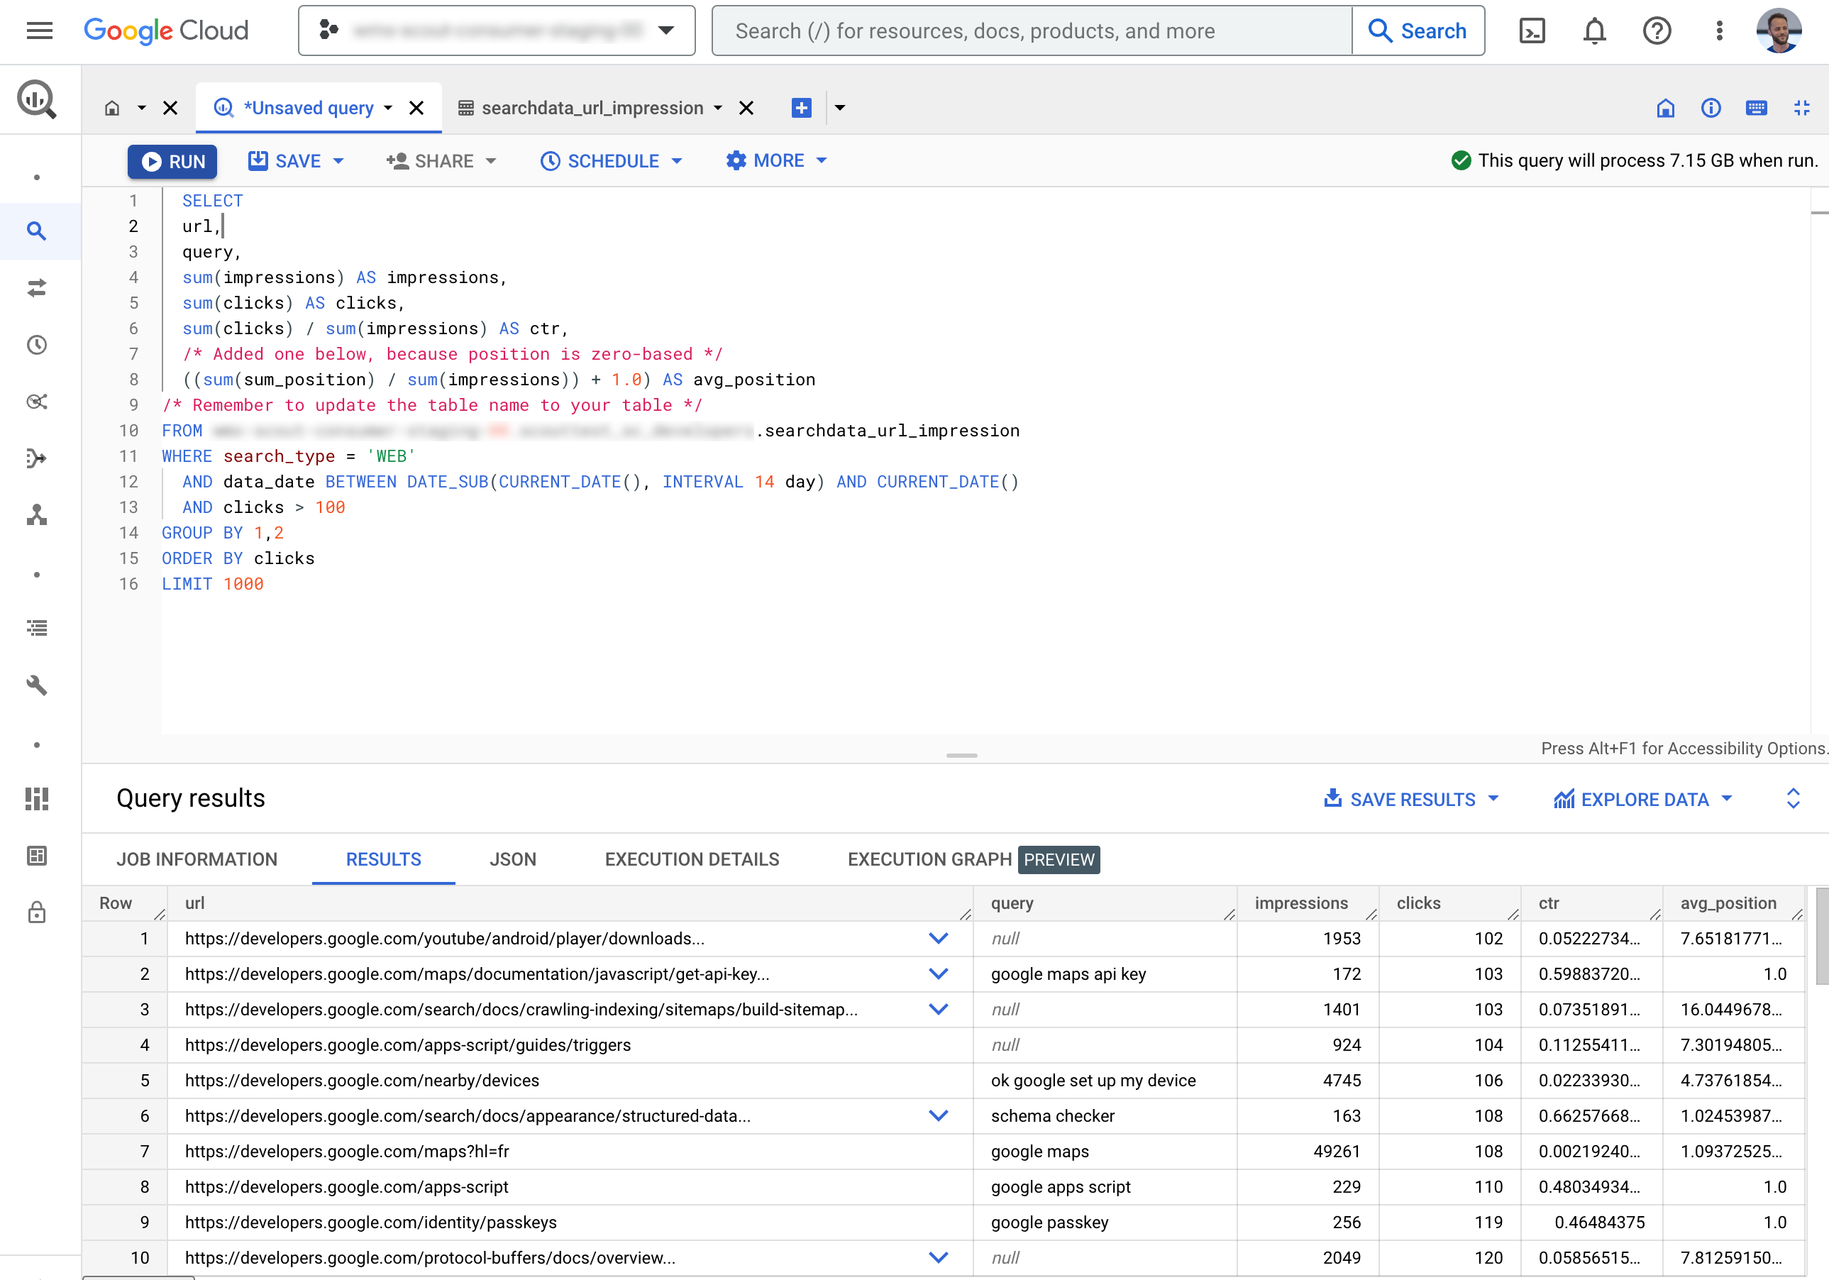1829x1280 pixels.
Task: Switch to the JSON results tab
Action: click(x=514, y=859)
